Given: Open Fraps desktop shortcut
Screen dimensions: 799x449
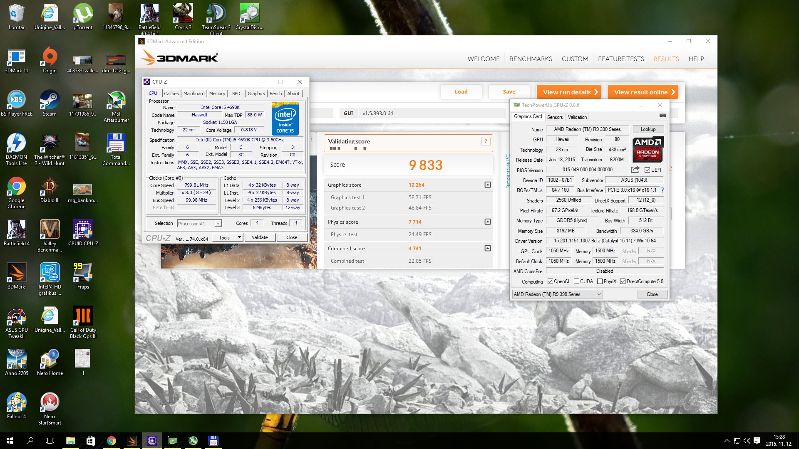Looking at the screenshot, I should tap(83, 276).
